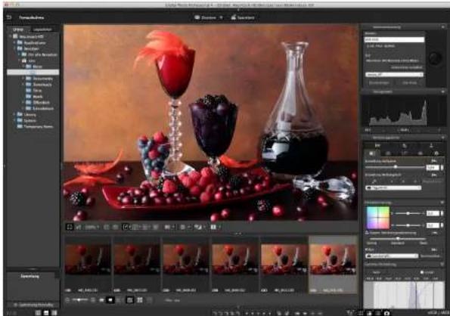The height and width of the screenshot is (316, 450).
Task: Click the fit-to-window icon under preview
Action: point(70,227)
